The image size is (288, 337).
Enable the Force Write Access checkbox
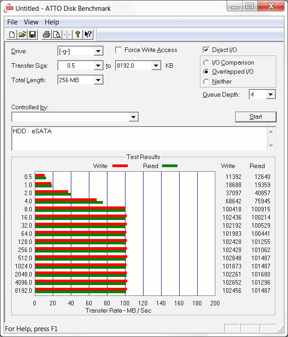[119, 50]
